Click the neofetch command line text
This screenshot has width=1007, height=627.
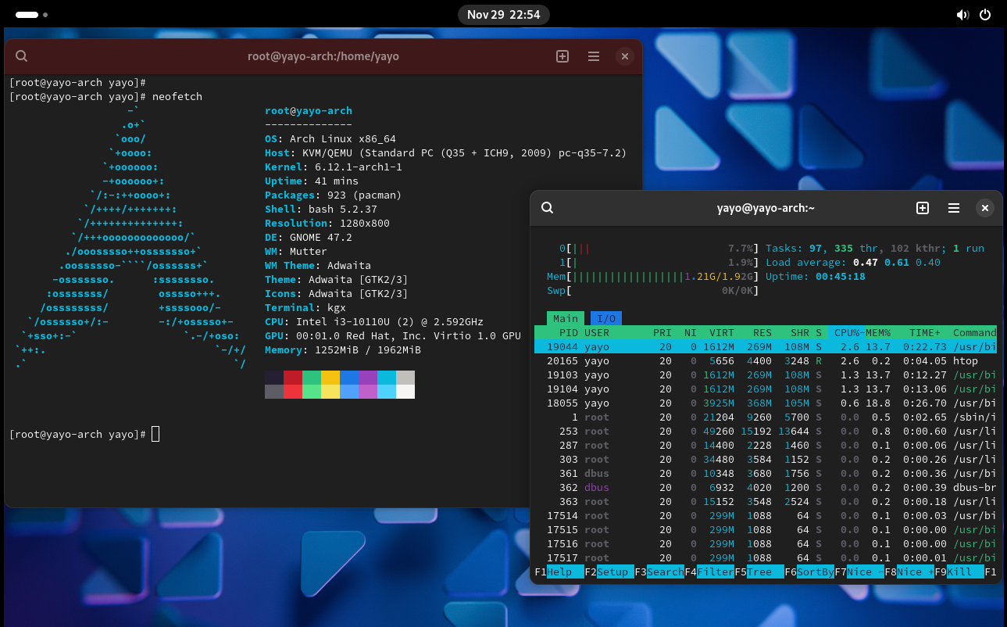[x=177, y=97]
